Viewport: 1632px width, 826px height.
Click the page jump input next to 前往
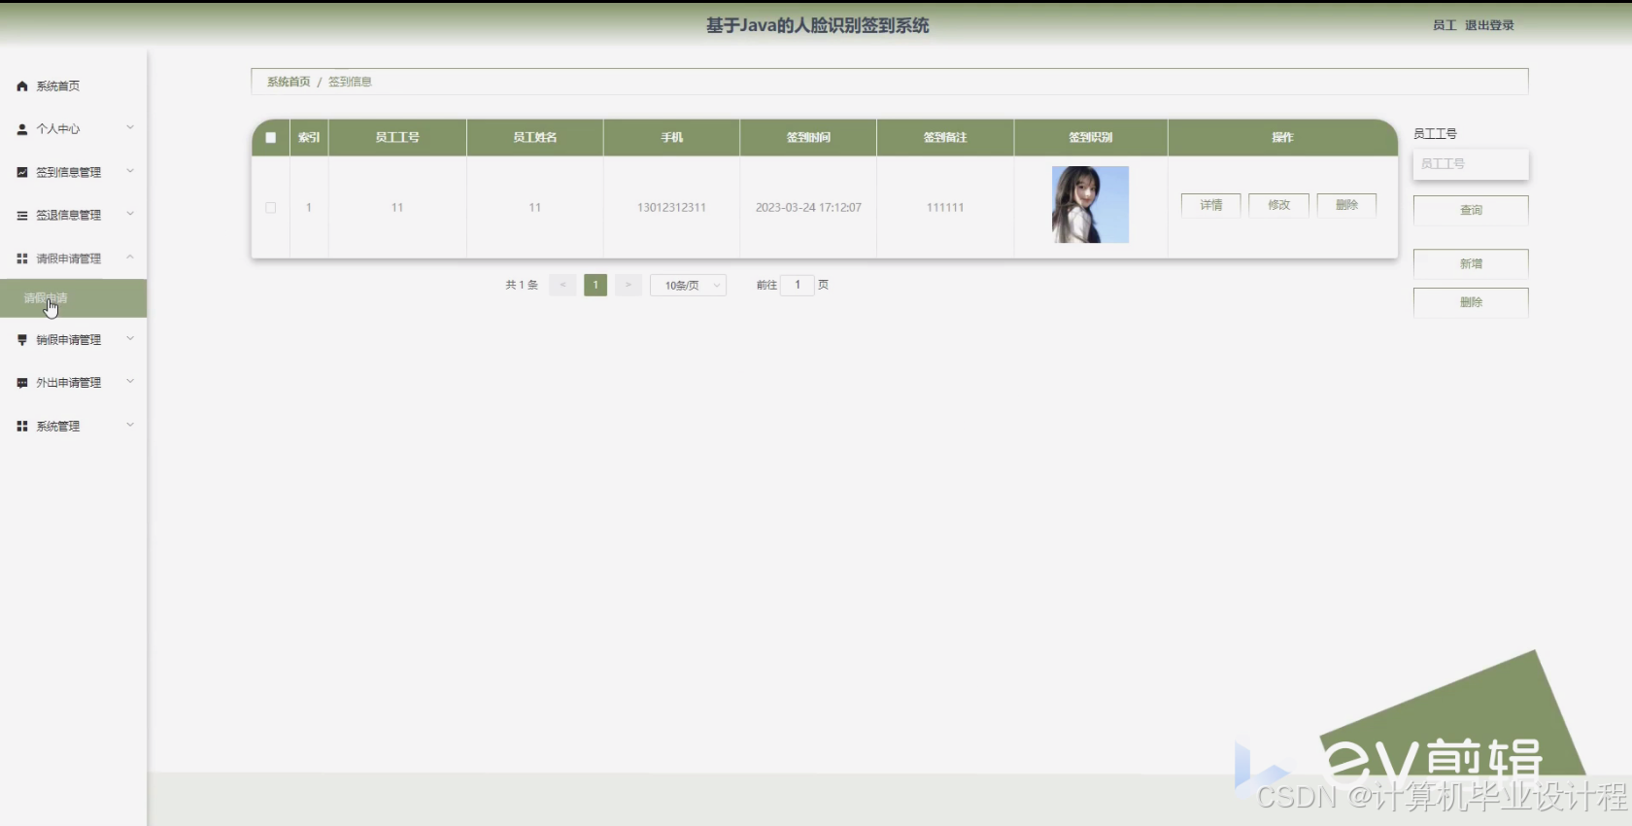click(798, 285)
